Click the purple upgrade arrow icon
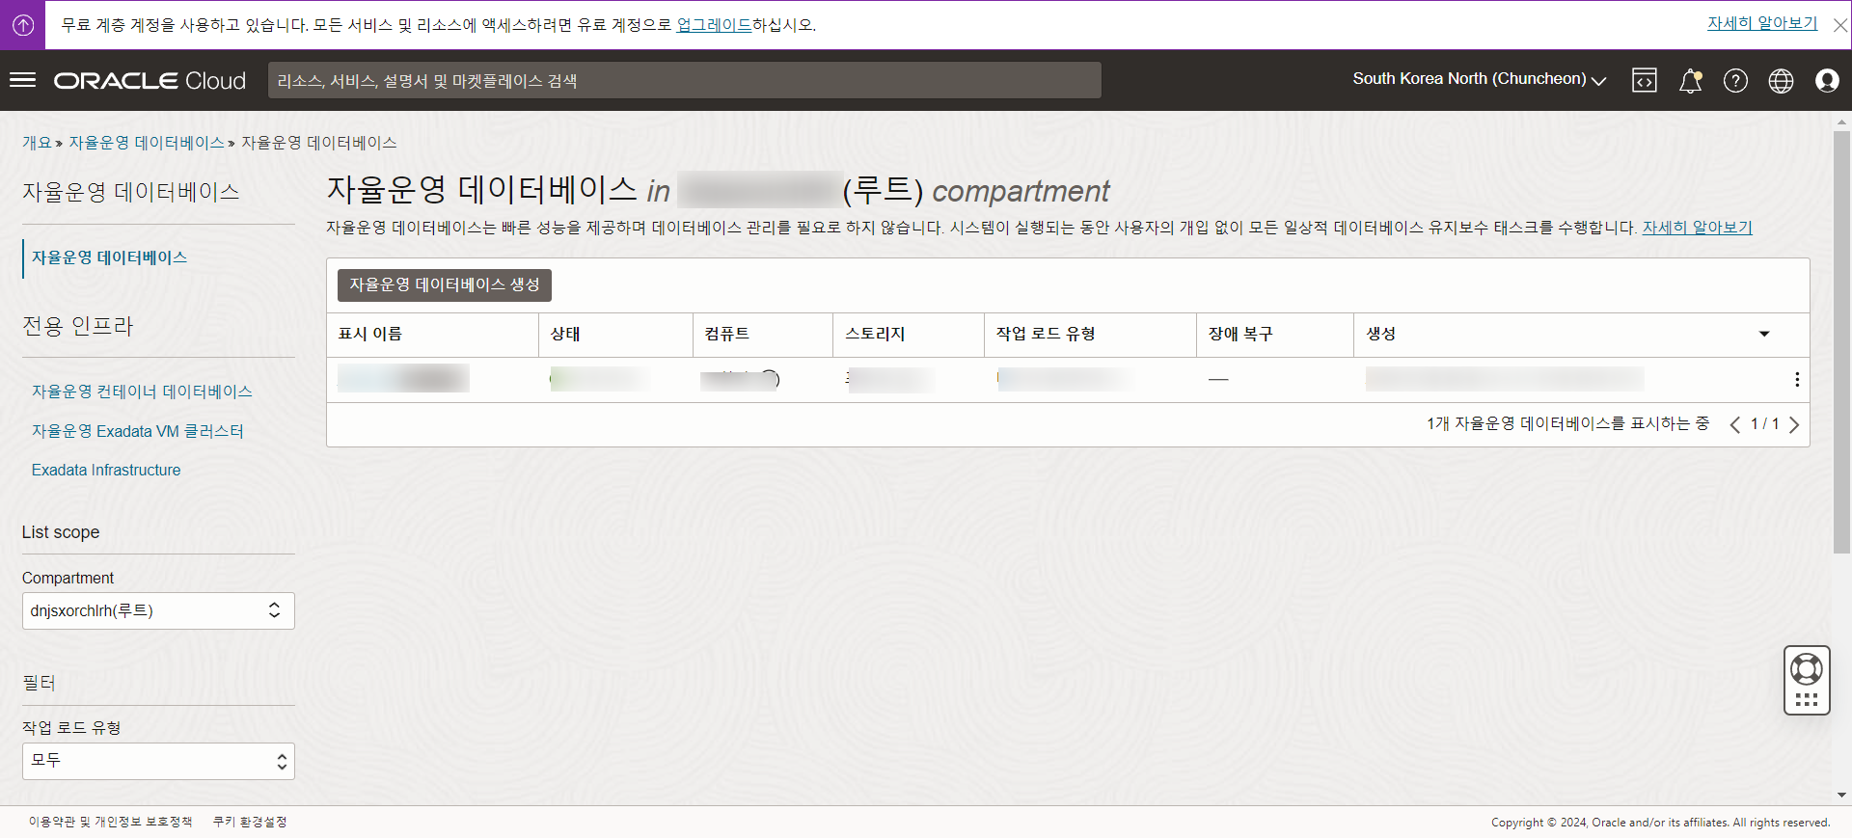1852x838 pixels. pos(23,25)
